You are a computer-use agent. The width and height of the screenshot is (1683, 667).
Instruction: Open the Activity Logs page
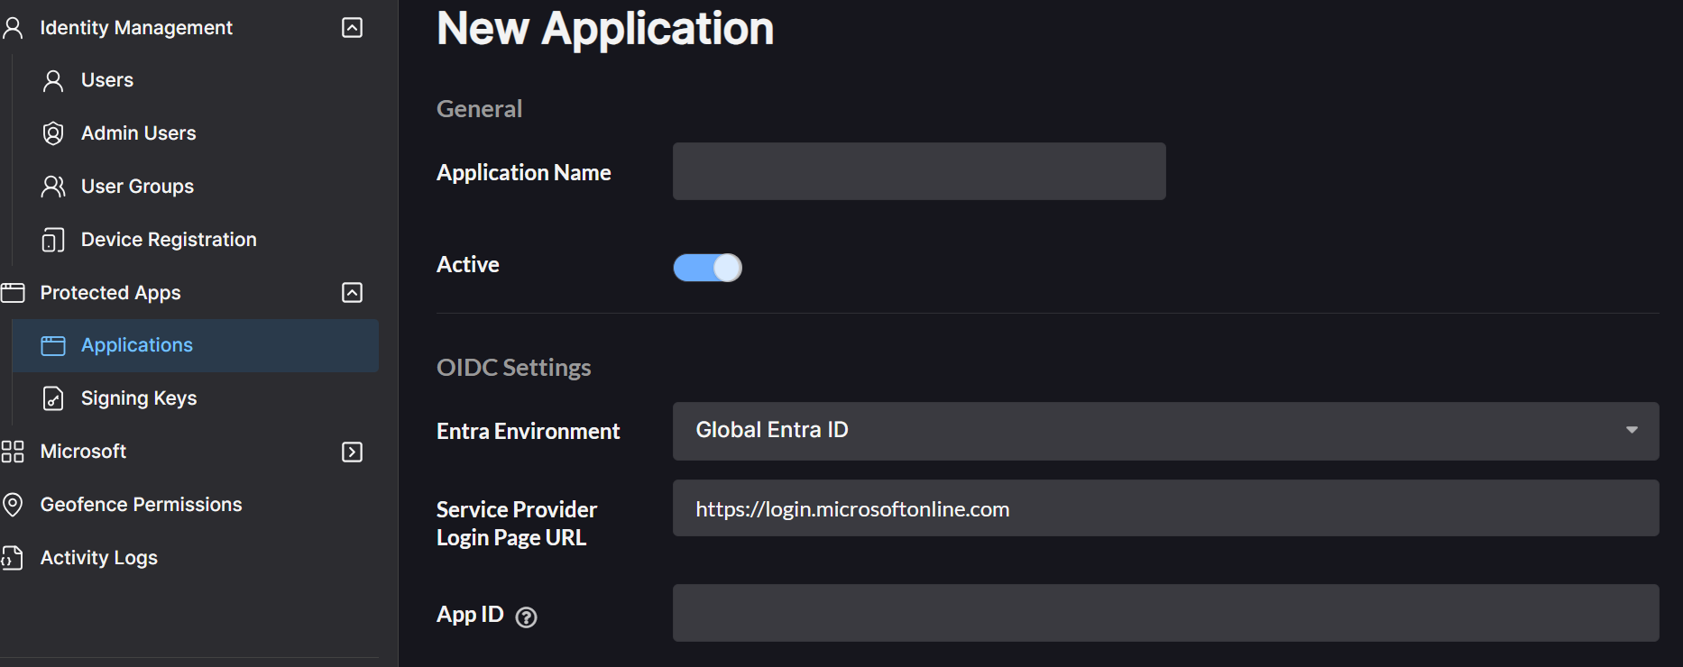(x=99, y=558)
